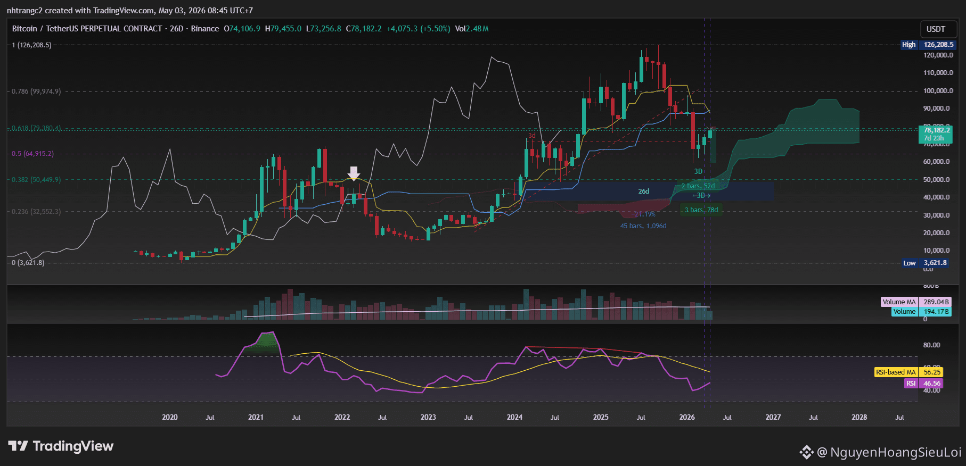Click the 2026 time axis label
966x466 pixels.
click(x=687, y=417)
